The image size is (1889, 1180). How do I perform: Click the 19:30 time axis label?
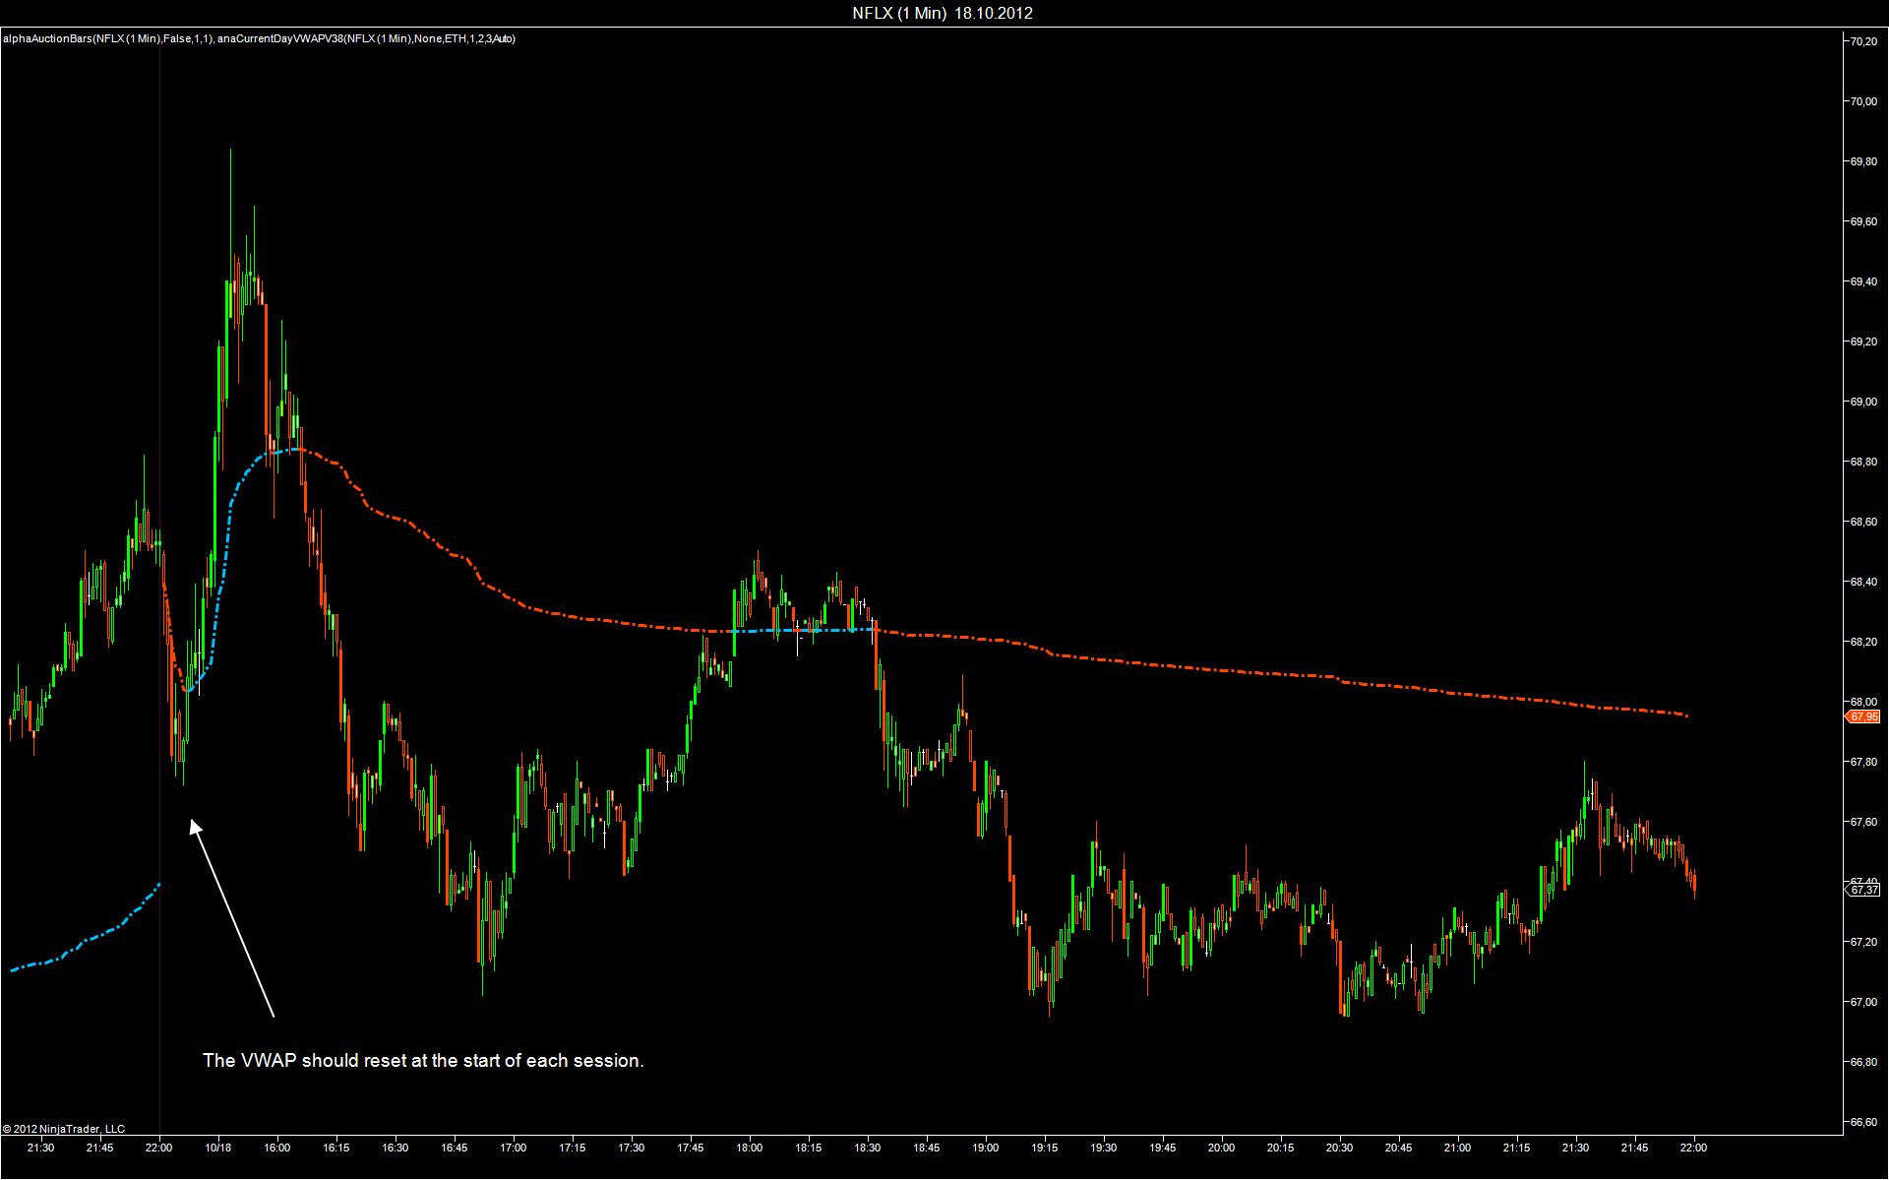pos(1104,1148)
